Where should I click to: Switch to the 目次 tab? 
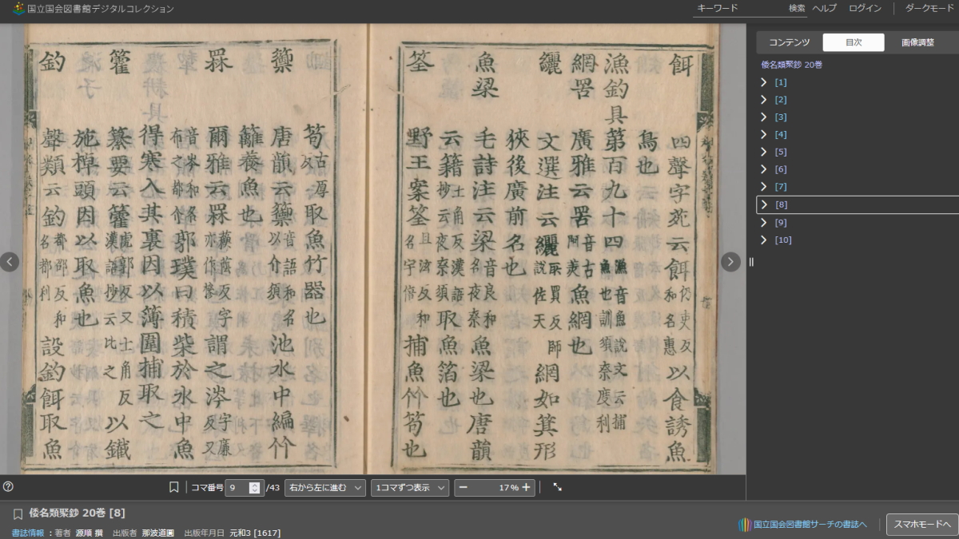tap(854, 42)
